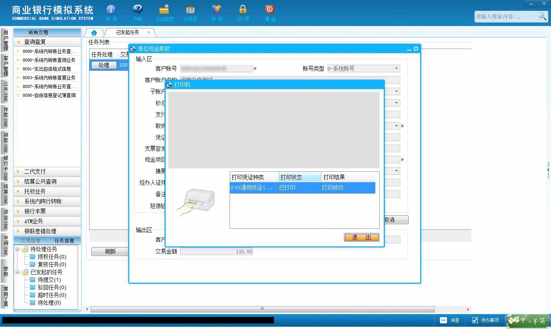
Task: Minimize the 单位现金取款 window
Action: 409,49
